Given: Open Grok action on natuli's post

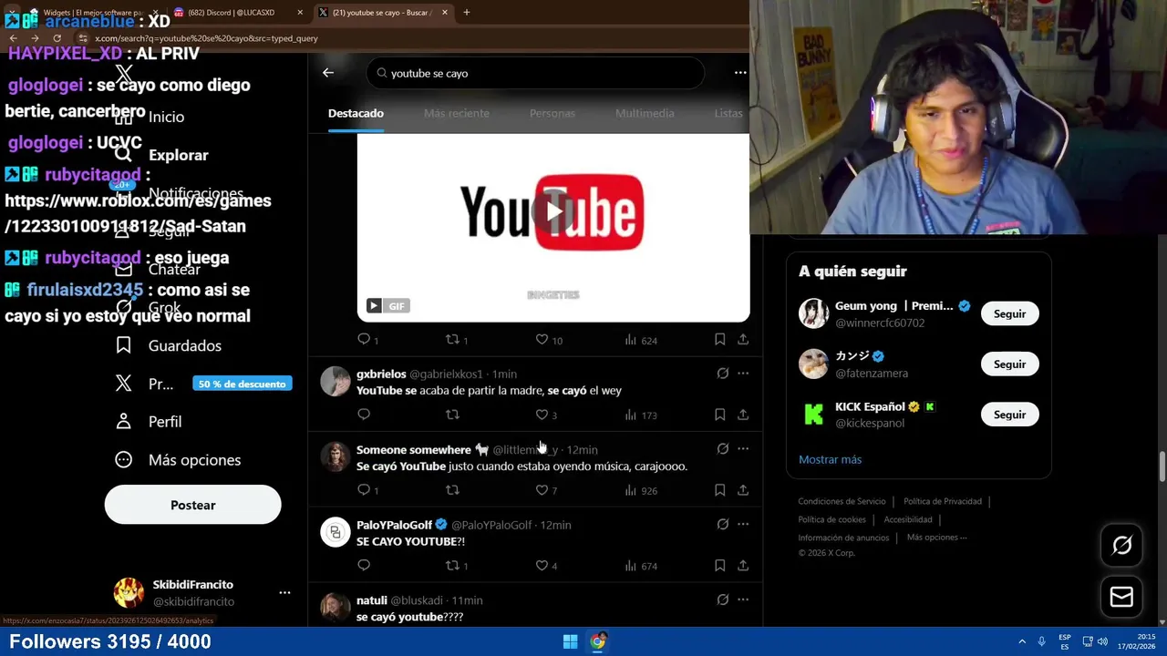Looking at the screenshot, I should tap(722, 600).
